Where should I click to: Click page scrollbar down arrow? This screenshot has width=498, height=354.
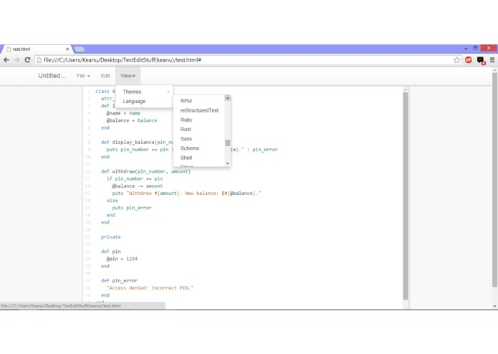point(495,306)
